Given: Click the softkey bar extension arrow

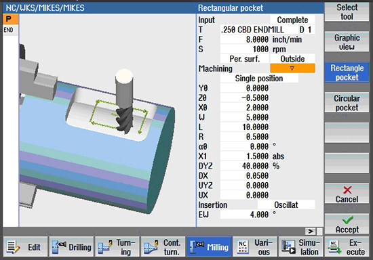Looking at the screenshot, I should (x=311, y=232).
